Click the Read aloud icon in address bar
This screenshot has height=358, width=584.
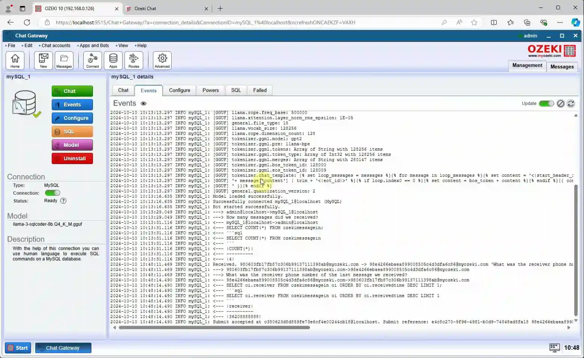pos(459,22)
